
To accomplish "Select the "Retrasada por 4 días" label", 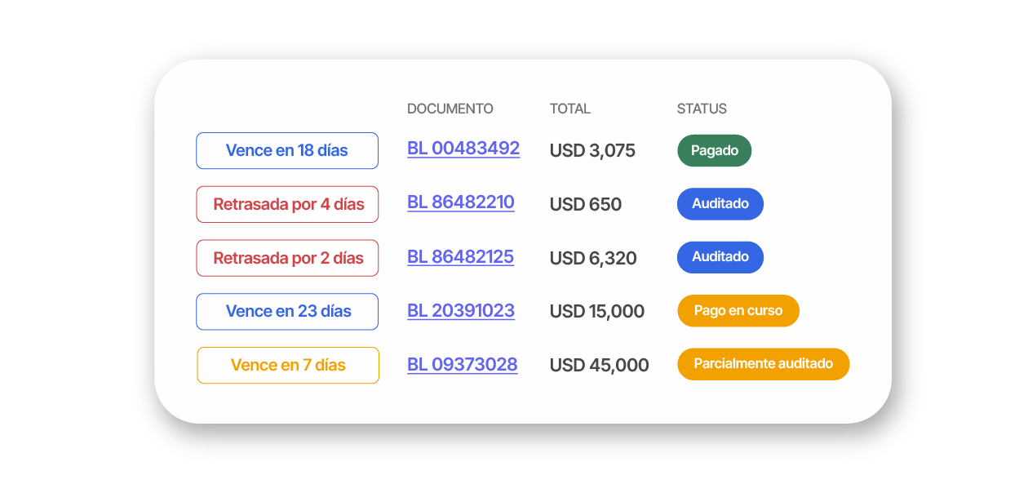I will 287,204.
